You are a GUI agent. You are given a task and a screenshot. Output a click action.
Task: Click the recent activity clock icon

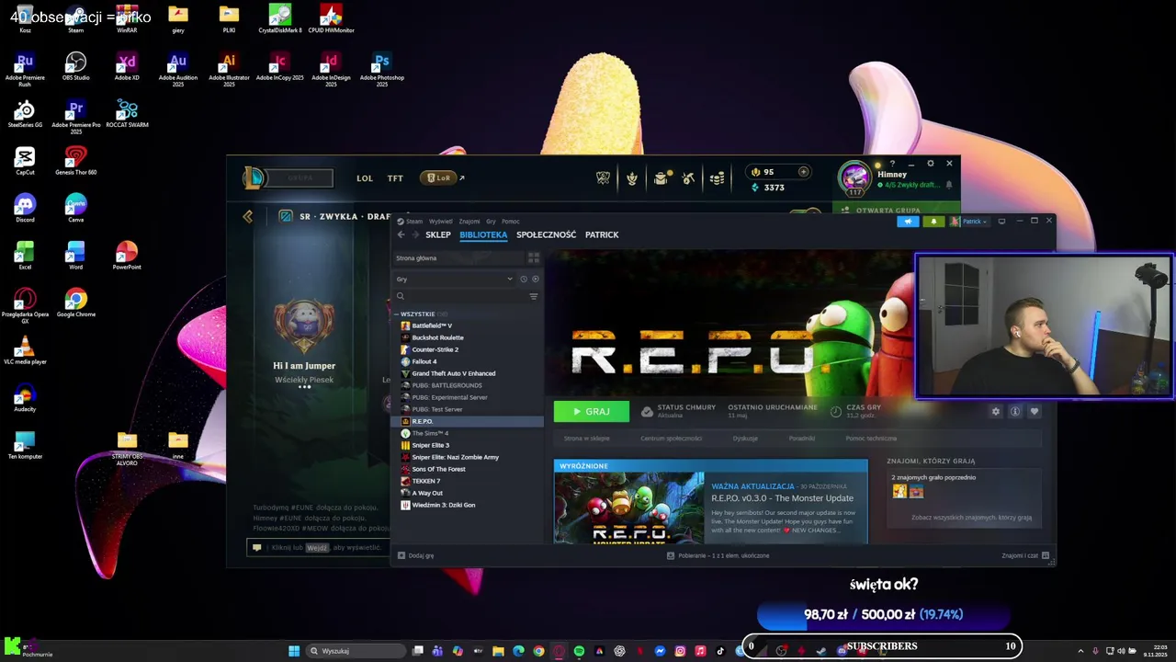click(x=524, y=279)
